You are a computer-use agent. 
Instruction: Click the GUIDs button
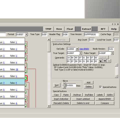(x=110, y=95)
